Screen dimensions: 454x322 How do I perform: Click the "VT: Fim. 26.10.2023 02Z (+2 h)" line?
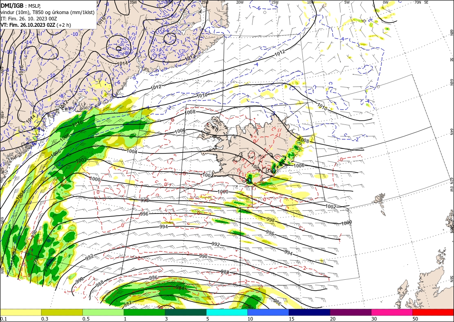[35, 25]
